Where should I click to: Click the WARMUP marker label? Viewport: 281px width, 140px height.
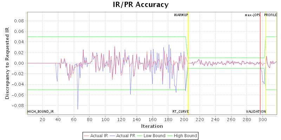pyautogui.click(x=181, y=15)
